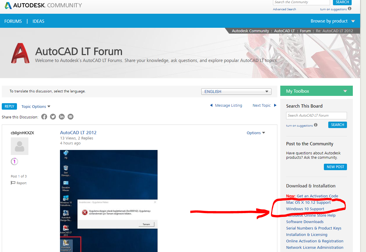
Task: Click the Search the Community field
Action: [x=301, y=2]
